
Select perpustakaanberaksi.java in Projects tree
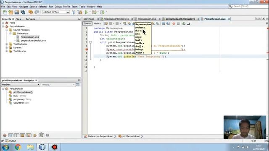(33, 41)
